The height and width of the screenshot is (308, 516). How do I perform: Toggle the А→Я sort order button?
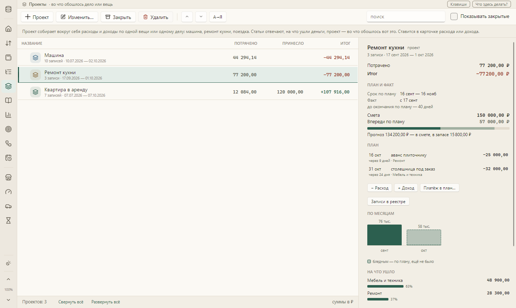click(218, 17)
